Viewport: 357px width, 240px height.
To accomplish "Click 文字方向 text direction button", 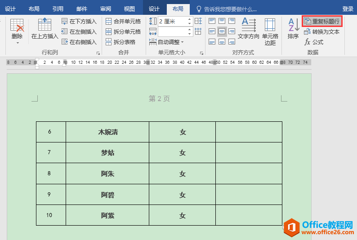I will click(x=248, y=28).
